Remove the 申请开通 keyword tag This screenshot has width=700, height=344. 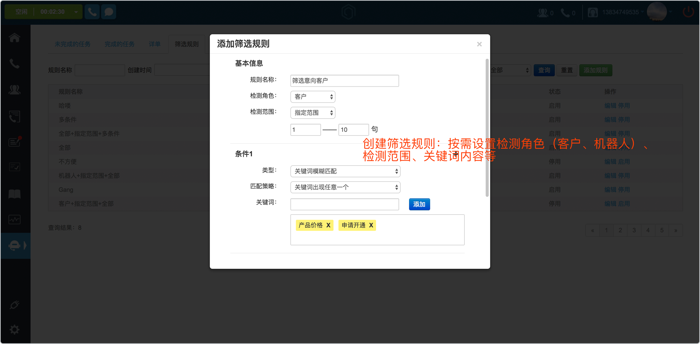[371, 225]
